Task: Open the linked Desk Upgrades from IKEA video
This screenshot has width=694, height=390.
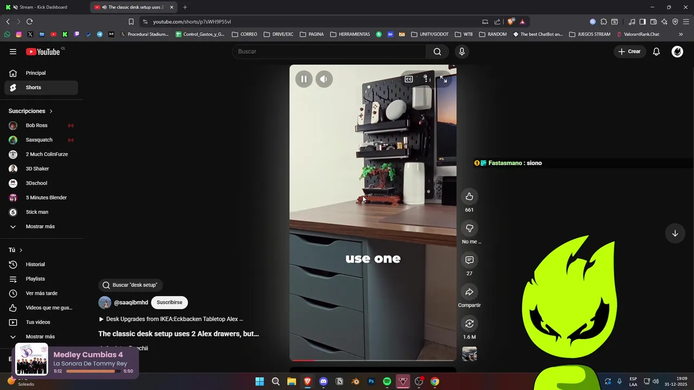Action: [x=171, y=319]
